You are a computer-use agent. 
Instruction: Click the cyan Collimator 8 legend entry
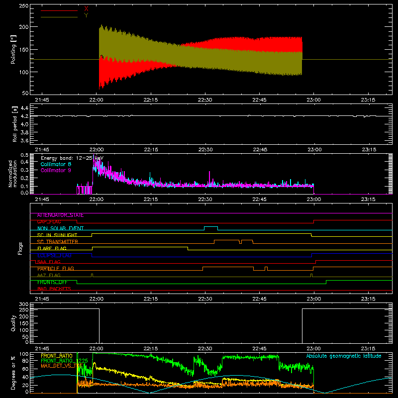[56, 164]
